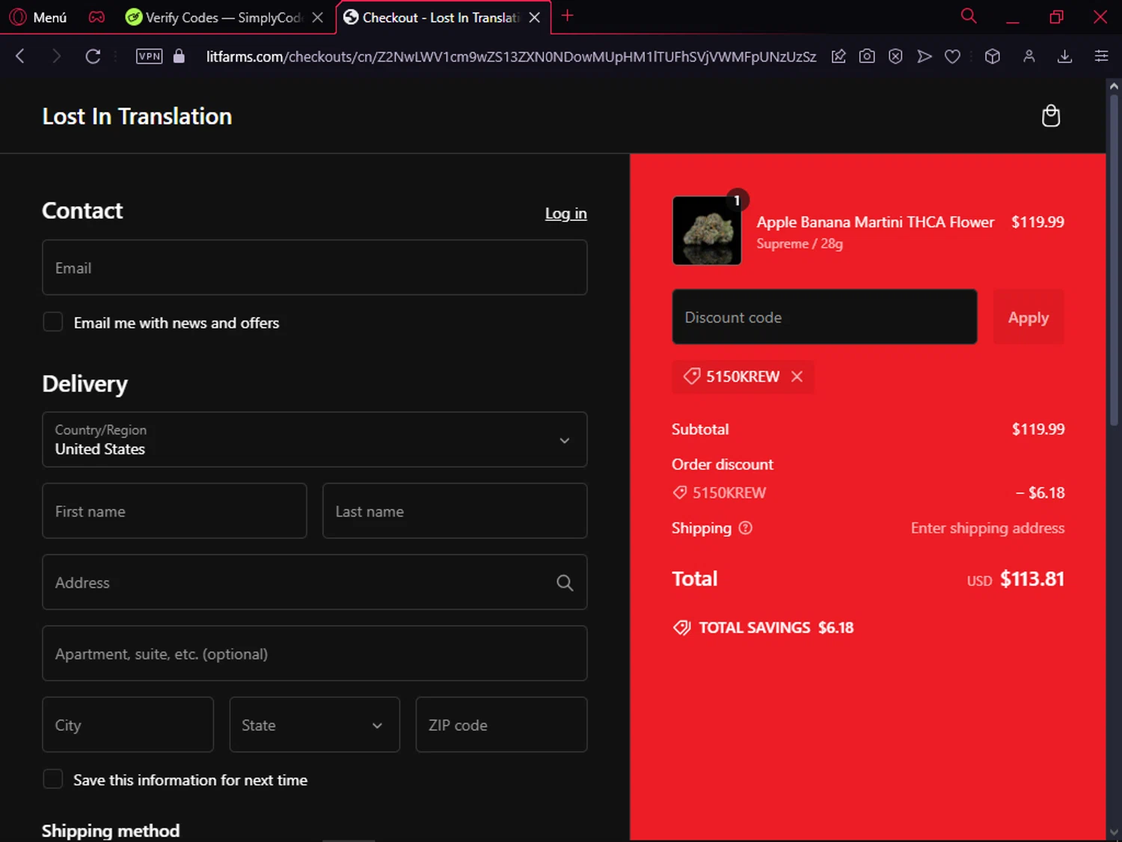Click the Last name field
1122x842 pixels.
click(455, 510)
